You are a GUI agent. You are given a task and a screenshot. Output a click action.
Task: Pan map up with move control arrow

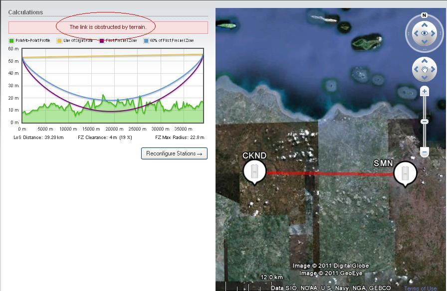click(425, 61)
